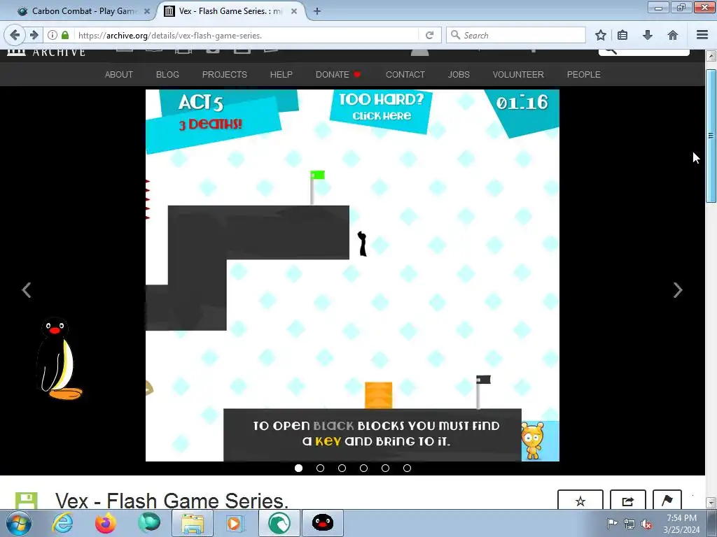This screenshot has width=717, height=537.
Task: Open Firefox from the taskbar
Action: click(x=106, y=523)
